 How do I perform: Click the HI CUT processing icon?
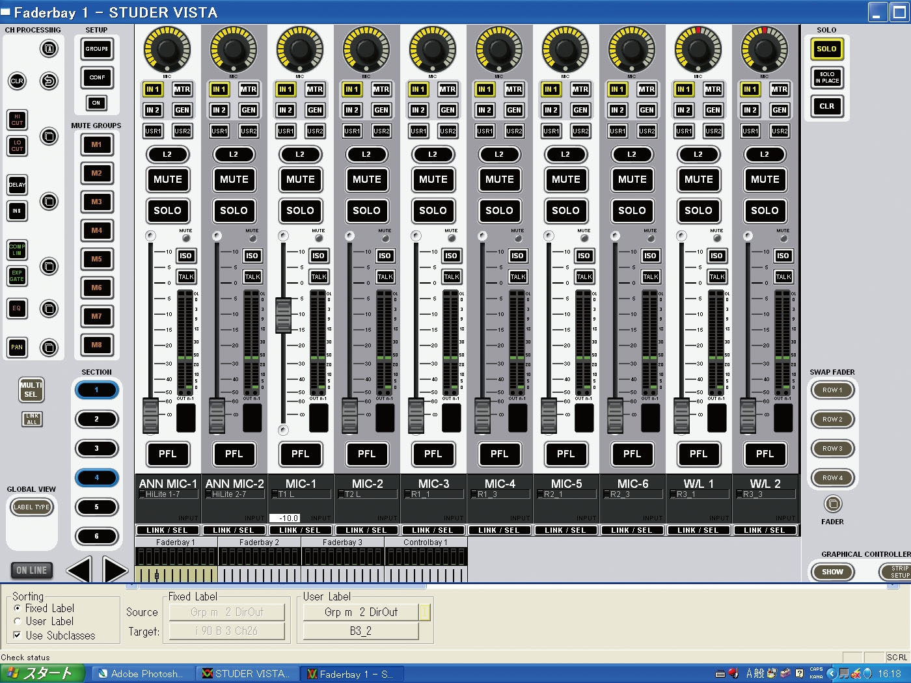pos(17,120)
